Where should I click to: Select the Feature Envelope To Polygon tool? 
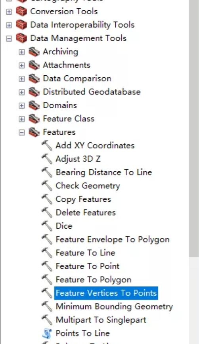point(113,239)
